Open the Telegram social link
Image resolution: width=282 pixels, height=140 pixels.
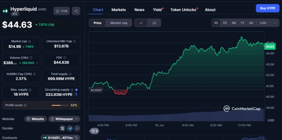70,128
